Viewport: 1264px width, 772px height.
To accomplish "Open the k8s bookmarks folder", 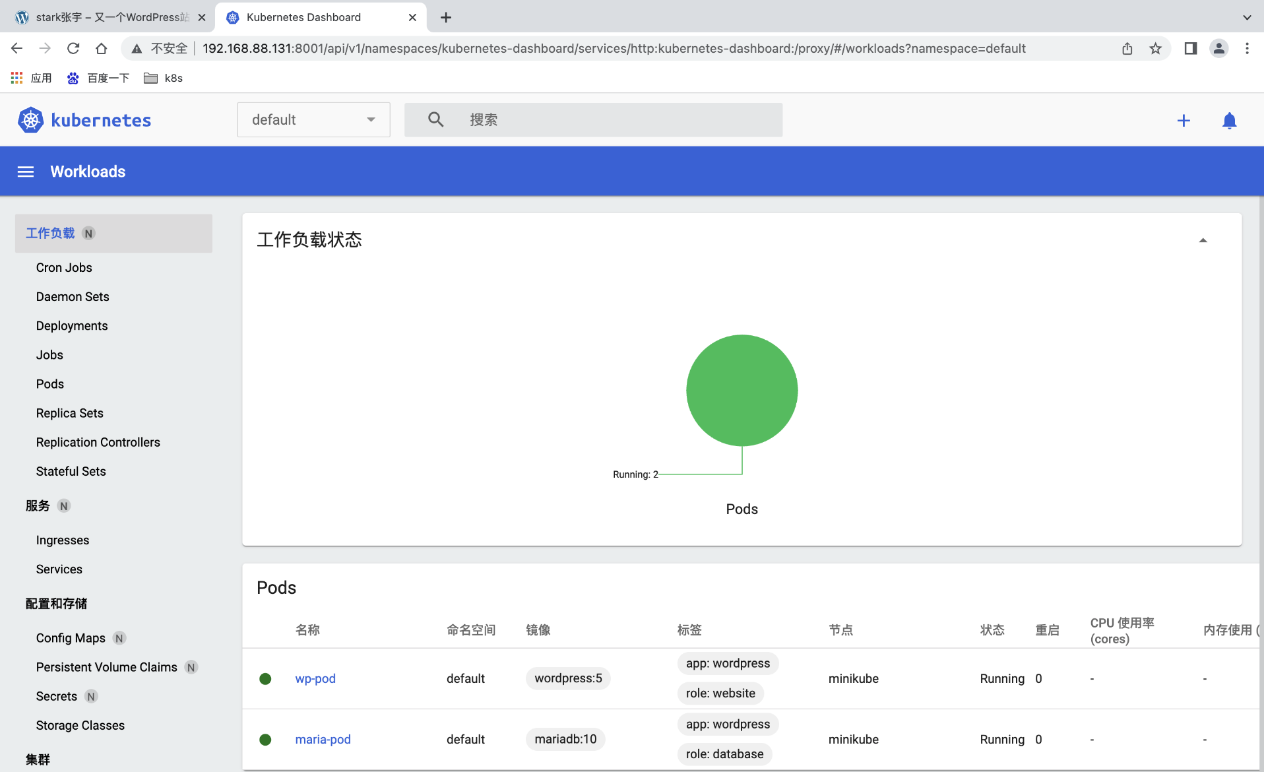I will point(164,78).
